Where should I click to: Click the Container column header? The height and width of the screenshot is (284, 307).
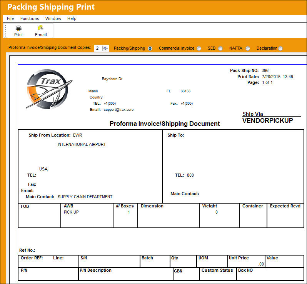tap(253, 206)
